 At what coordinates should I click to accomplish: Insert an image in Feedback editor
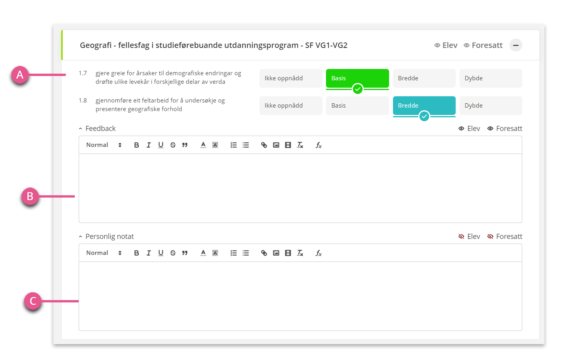pyautogui.click(x=276, y=145)
